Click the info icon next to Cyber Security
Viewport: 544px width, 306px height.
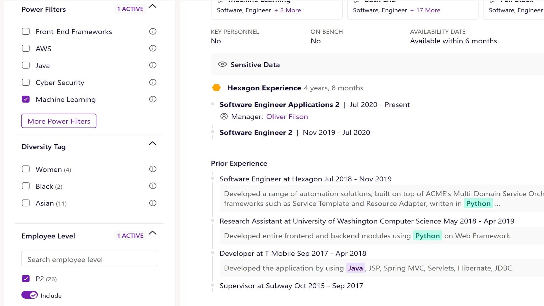152,82
